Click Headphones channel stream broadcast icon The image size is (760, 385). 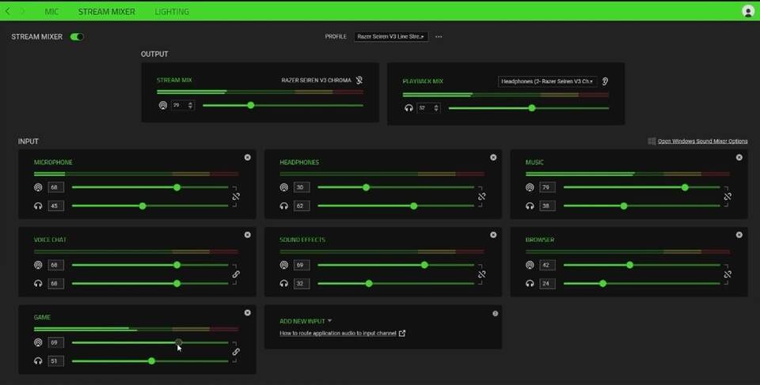pyautogui.click(x=284, y=187)
